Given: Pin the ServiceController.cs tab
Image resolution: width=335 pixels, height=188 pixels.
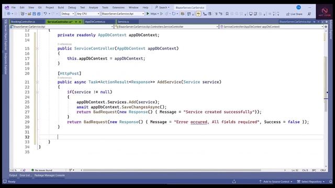Looking at the screenshot, I should pos(76,22).
